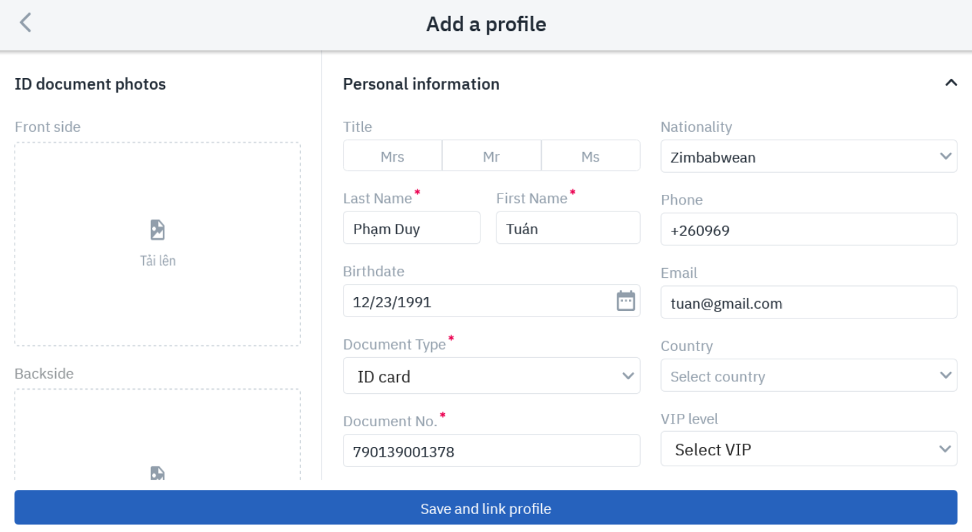This screenshot has width=972, height=532.
Task: Select the Ms title option
Action: 590,156
